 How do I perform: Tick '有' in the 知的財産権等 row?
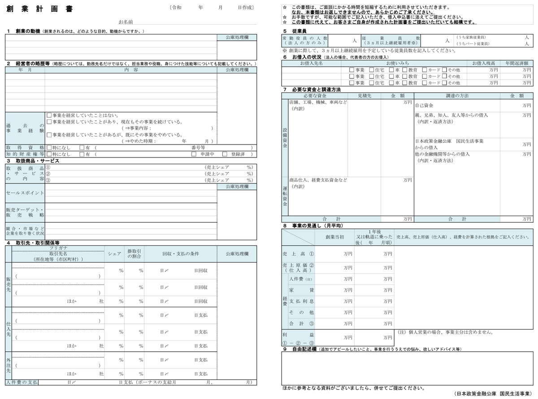[x=82, y=154]
